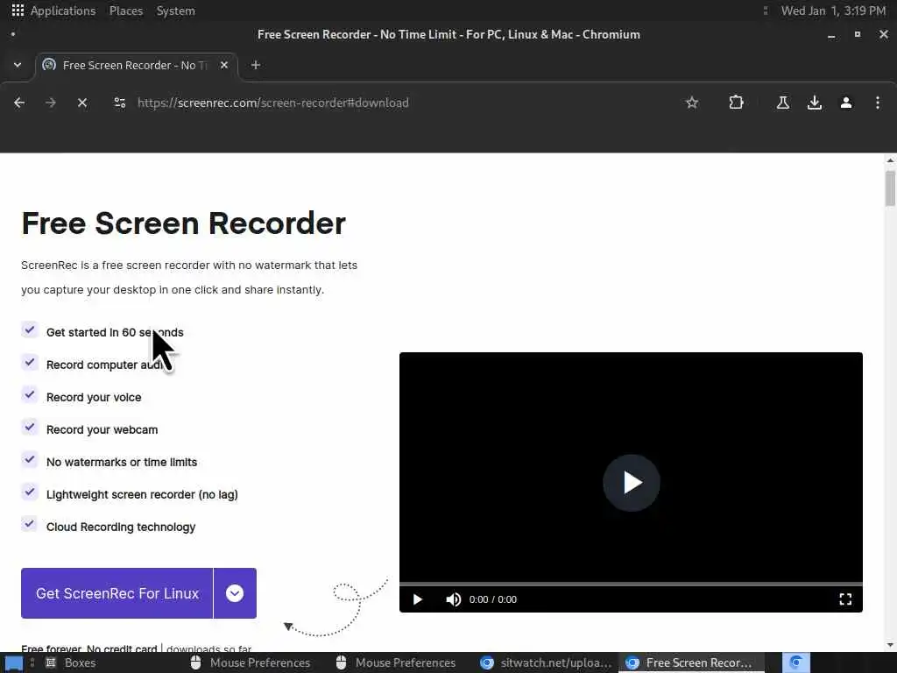The width and height of the screenshot is (897, 673).
Task: Click text 'No watermarks or time limits'
Action: coord(121,463)
